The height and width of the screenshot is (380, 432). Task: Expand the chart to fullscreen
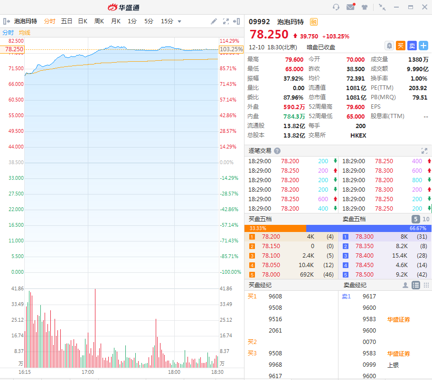[226, 21]
